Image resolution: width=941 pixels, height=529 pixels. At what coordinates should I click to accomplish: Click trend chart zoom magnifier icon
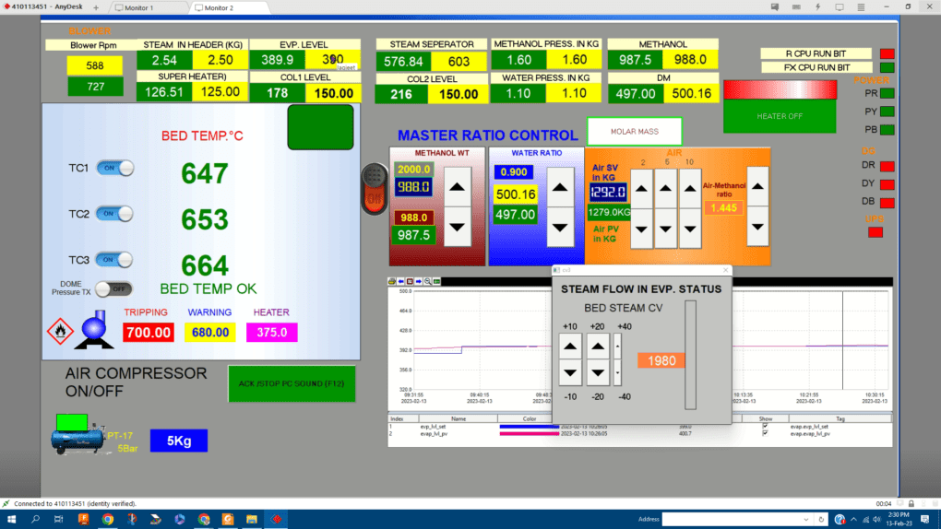[x=428, y=281]
